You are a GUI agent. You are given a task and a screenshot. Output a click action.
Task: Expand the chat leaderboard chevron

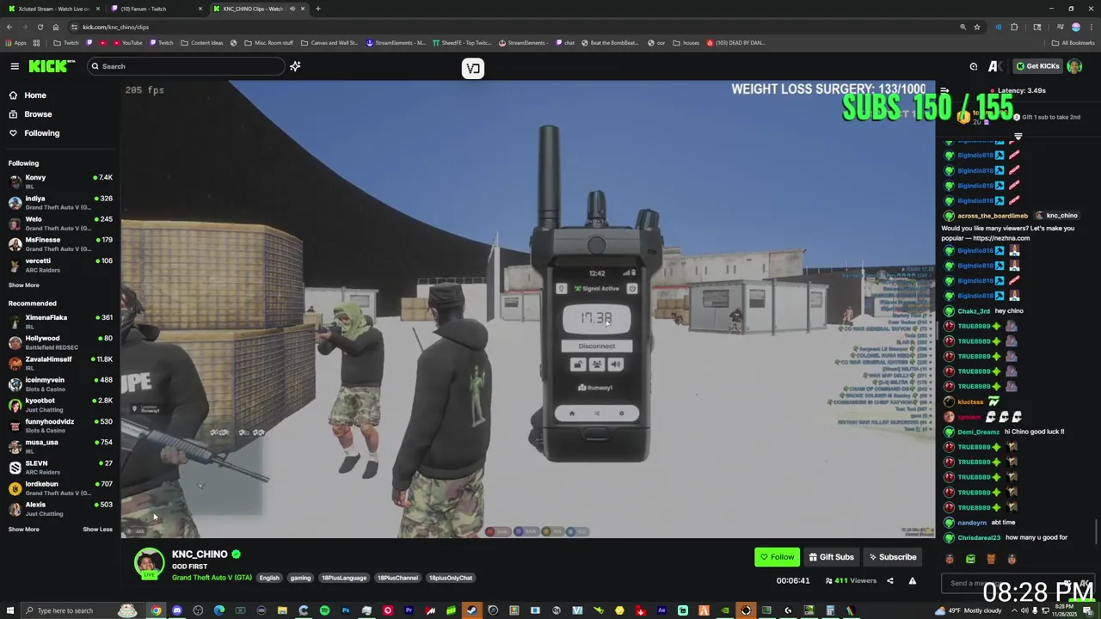tap(1018, 136)
